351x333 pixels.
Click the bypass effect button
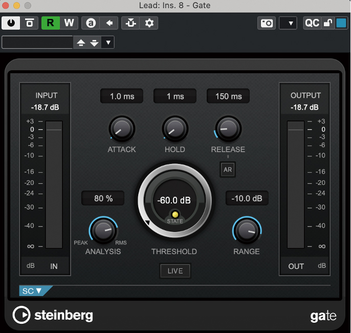click(29, 23)
